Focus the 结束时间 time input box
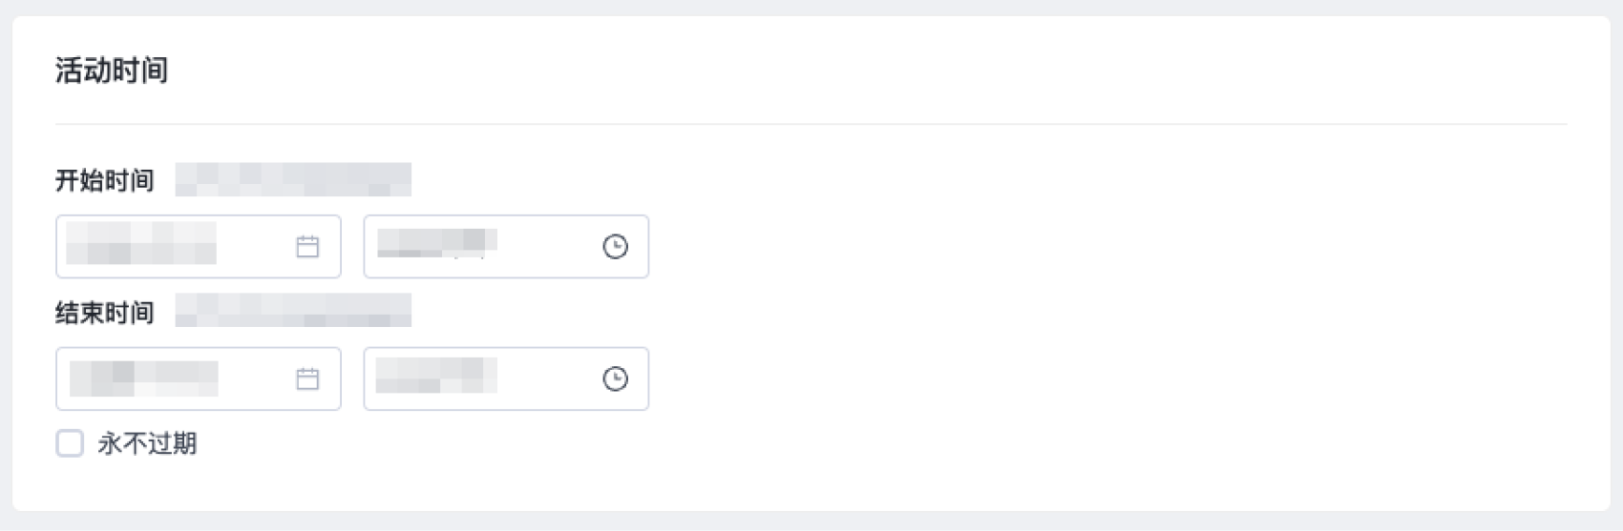 506,378
